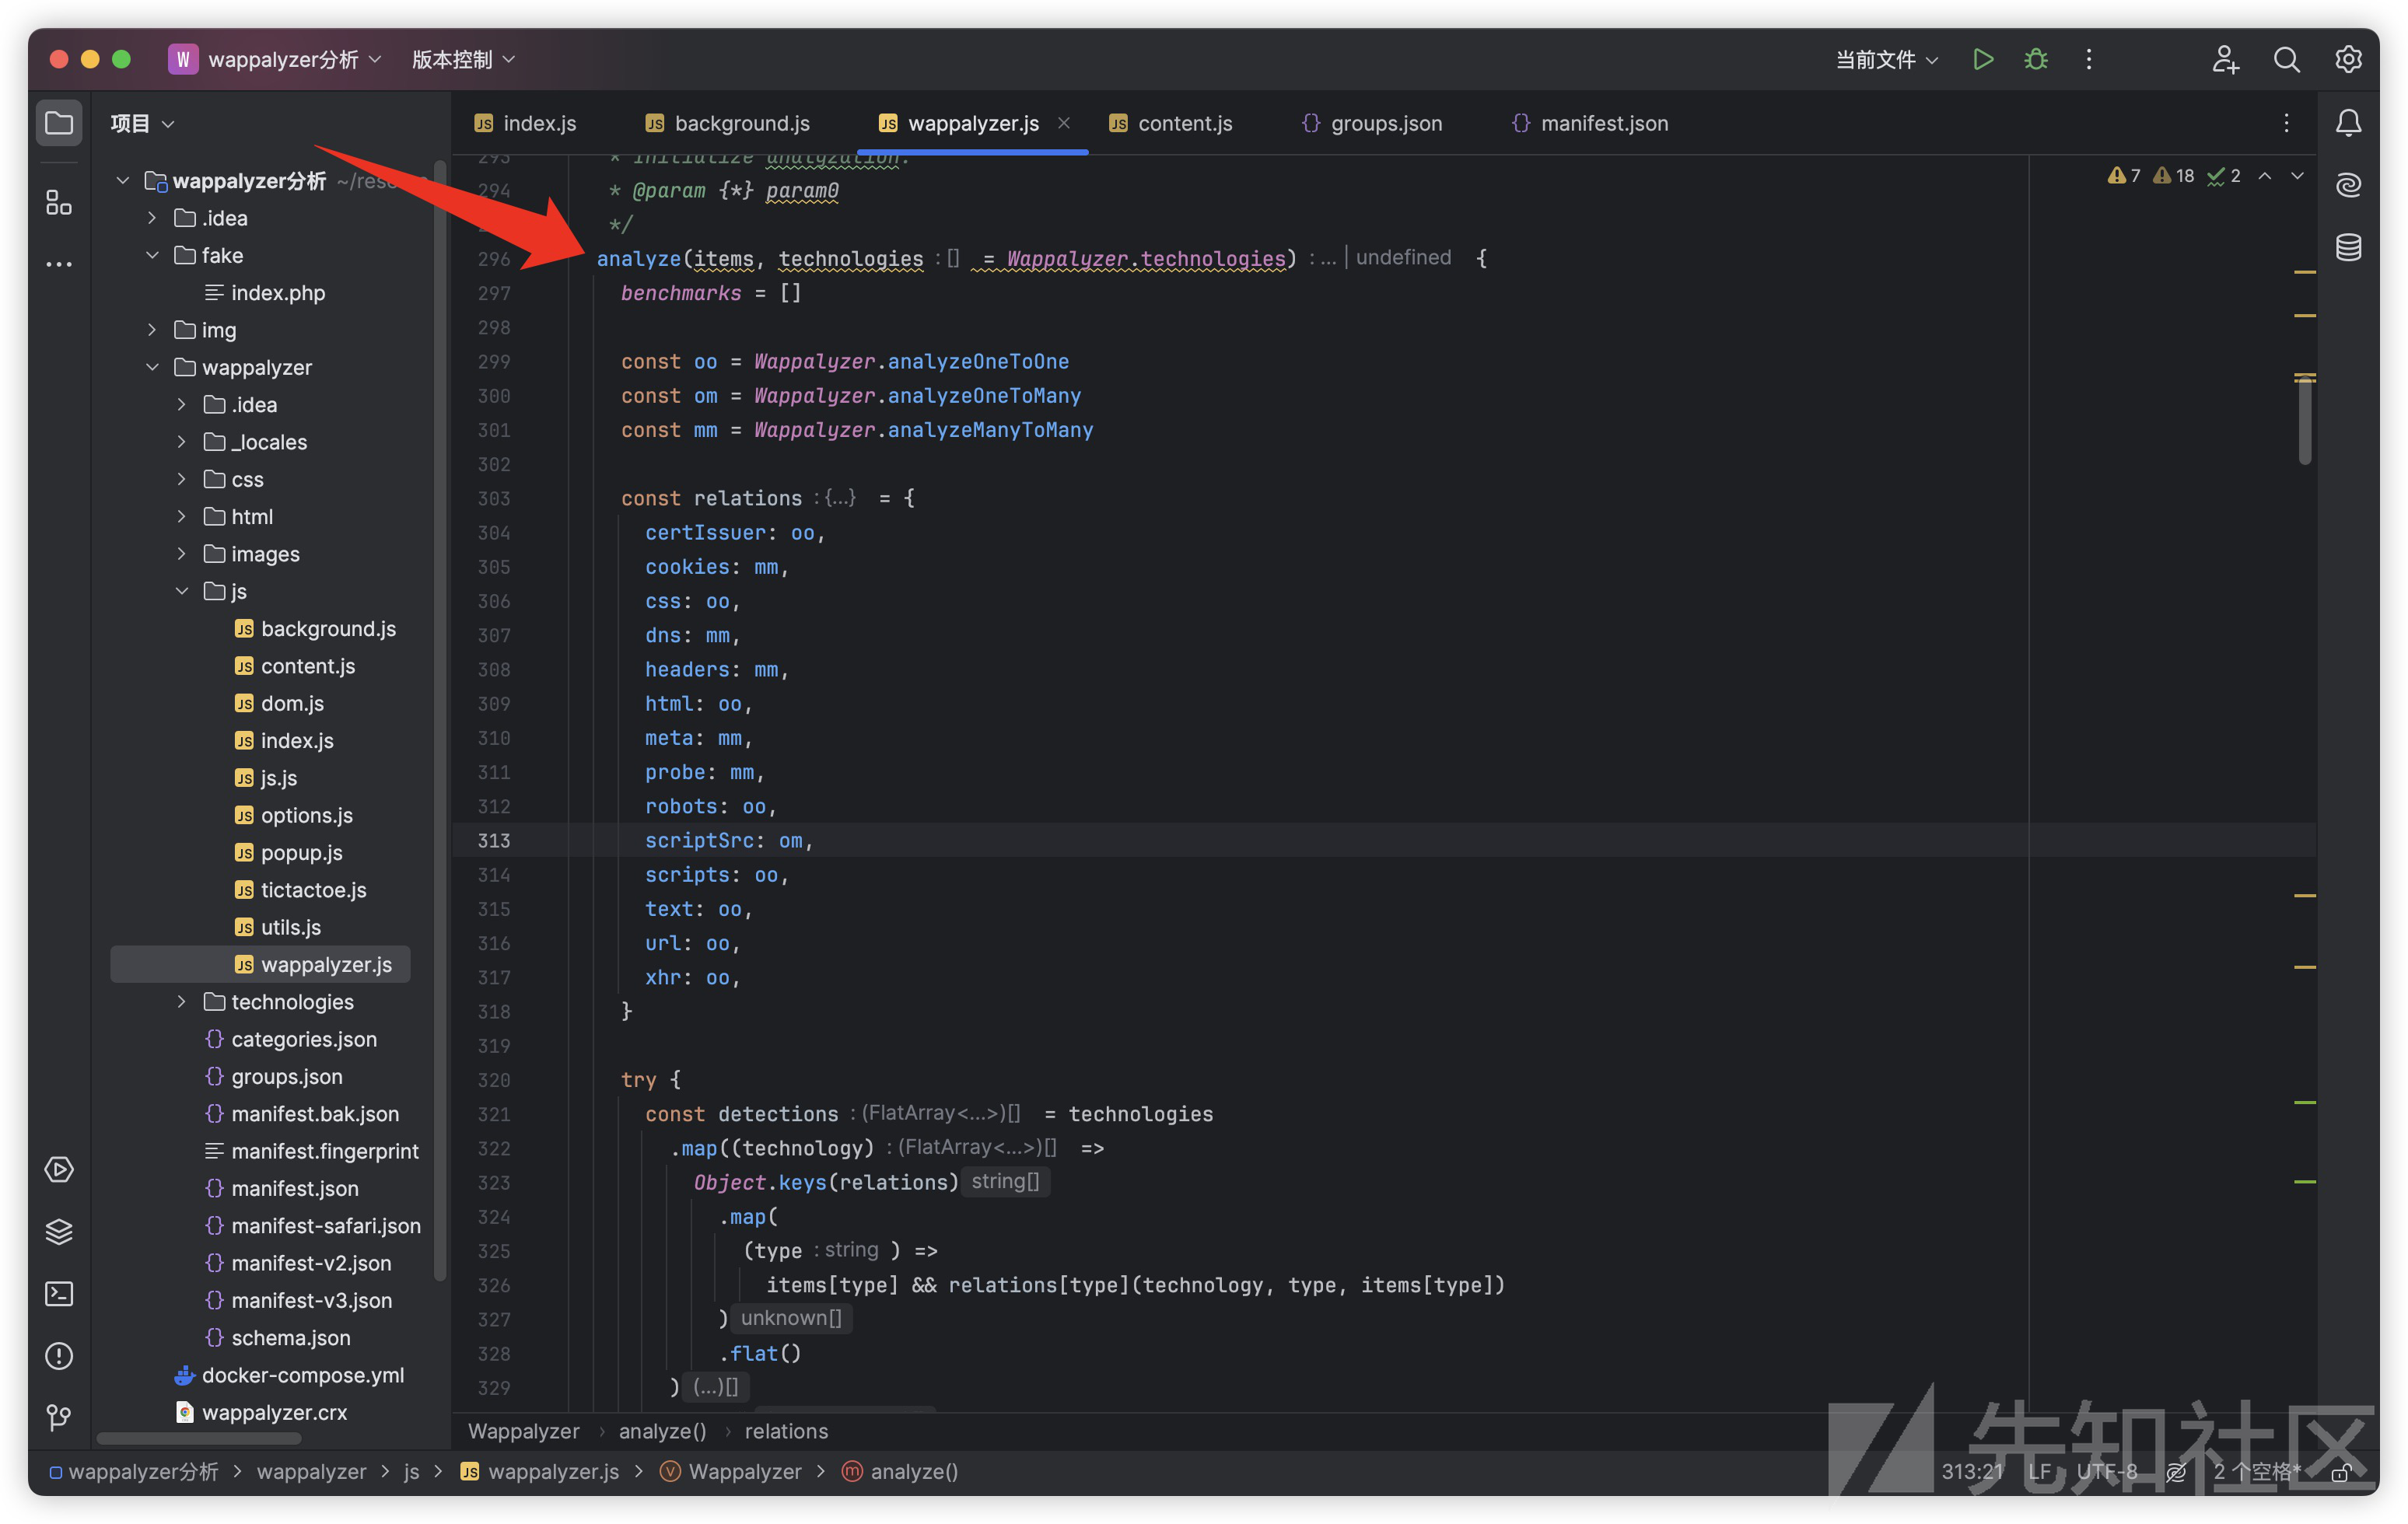Click cursor position 313:21 in status bar
2408x1524 pixels.
click(x=1972, y=1472)
